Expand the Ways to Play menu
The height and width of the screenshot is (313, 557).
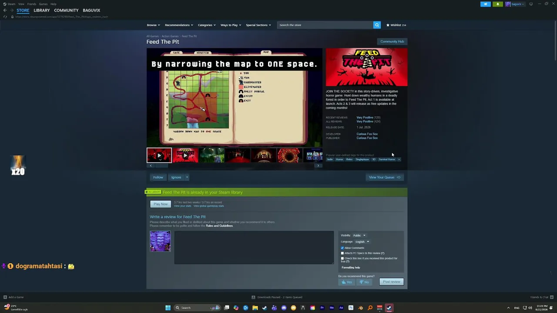point(231,25)
